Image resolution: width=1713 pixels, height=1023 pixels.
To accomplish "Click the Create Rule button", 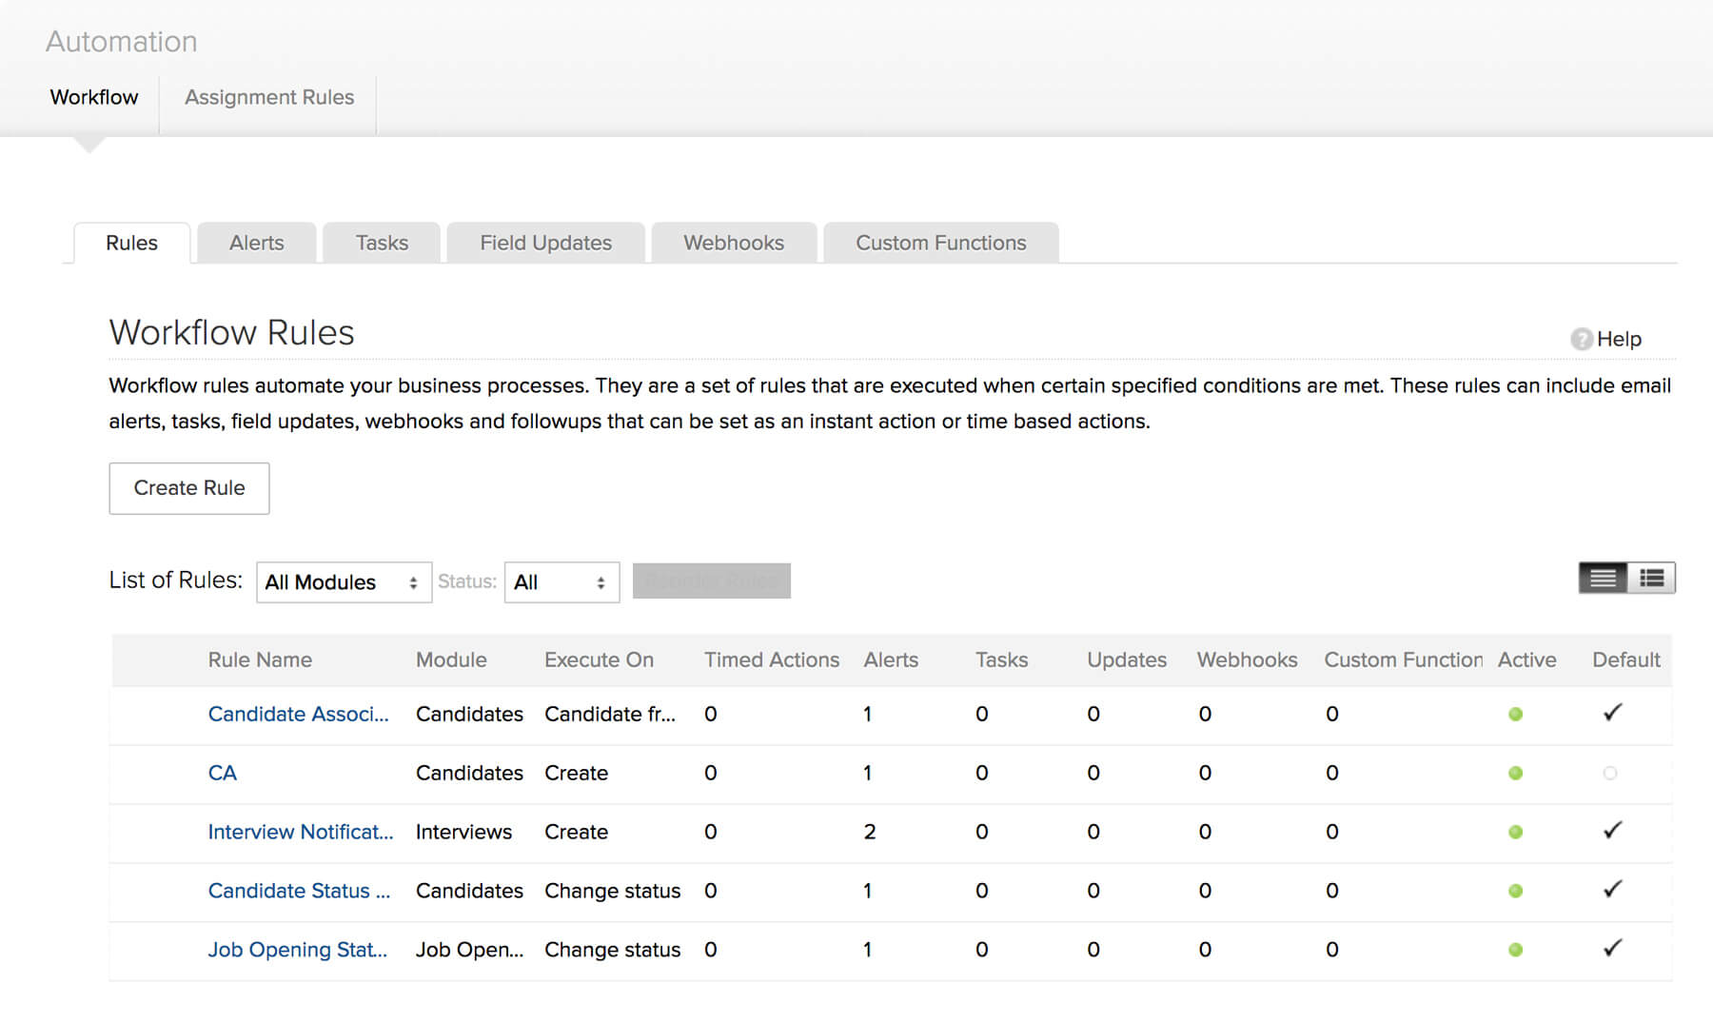I will [188, 488].
